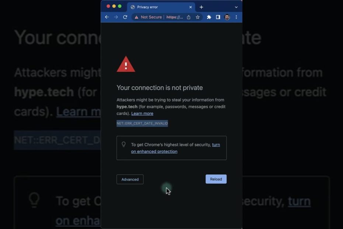Expand the tab search chevron

coord(236,7)
